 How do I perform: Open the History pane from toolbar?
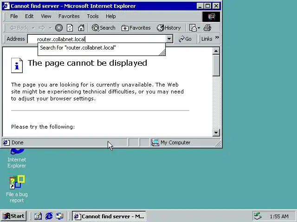click(168, 28)
